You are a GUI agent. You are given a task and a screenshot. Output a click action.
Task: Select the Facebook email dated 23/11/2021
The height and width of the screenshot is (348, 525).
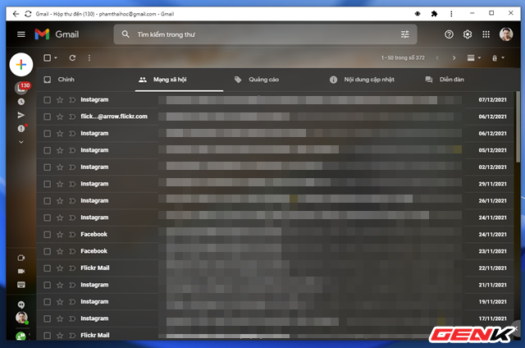pos(48,251)
